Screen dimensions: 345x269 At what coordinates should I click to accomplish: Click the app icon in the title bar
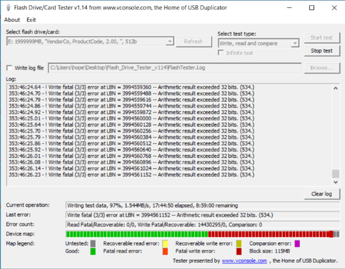pyautogui.click(x=7, y=8)
